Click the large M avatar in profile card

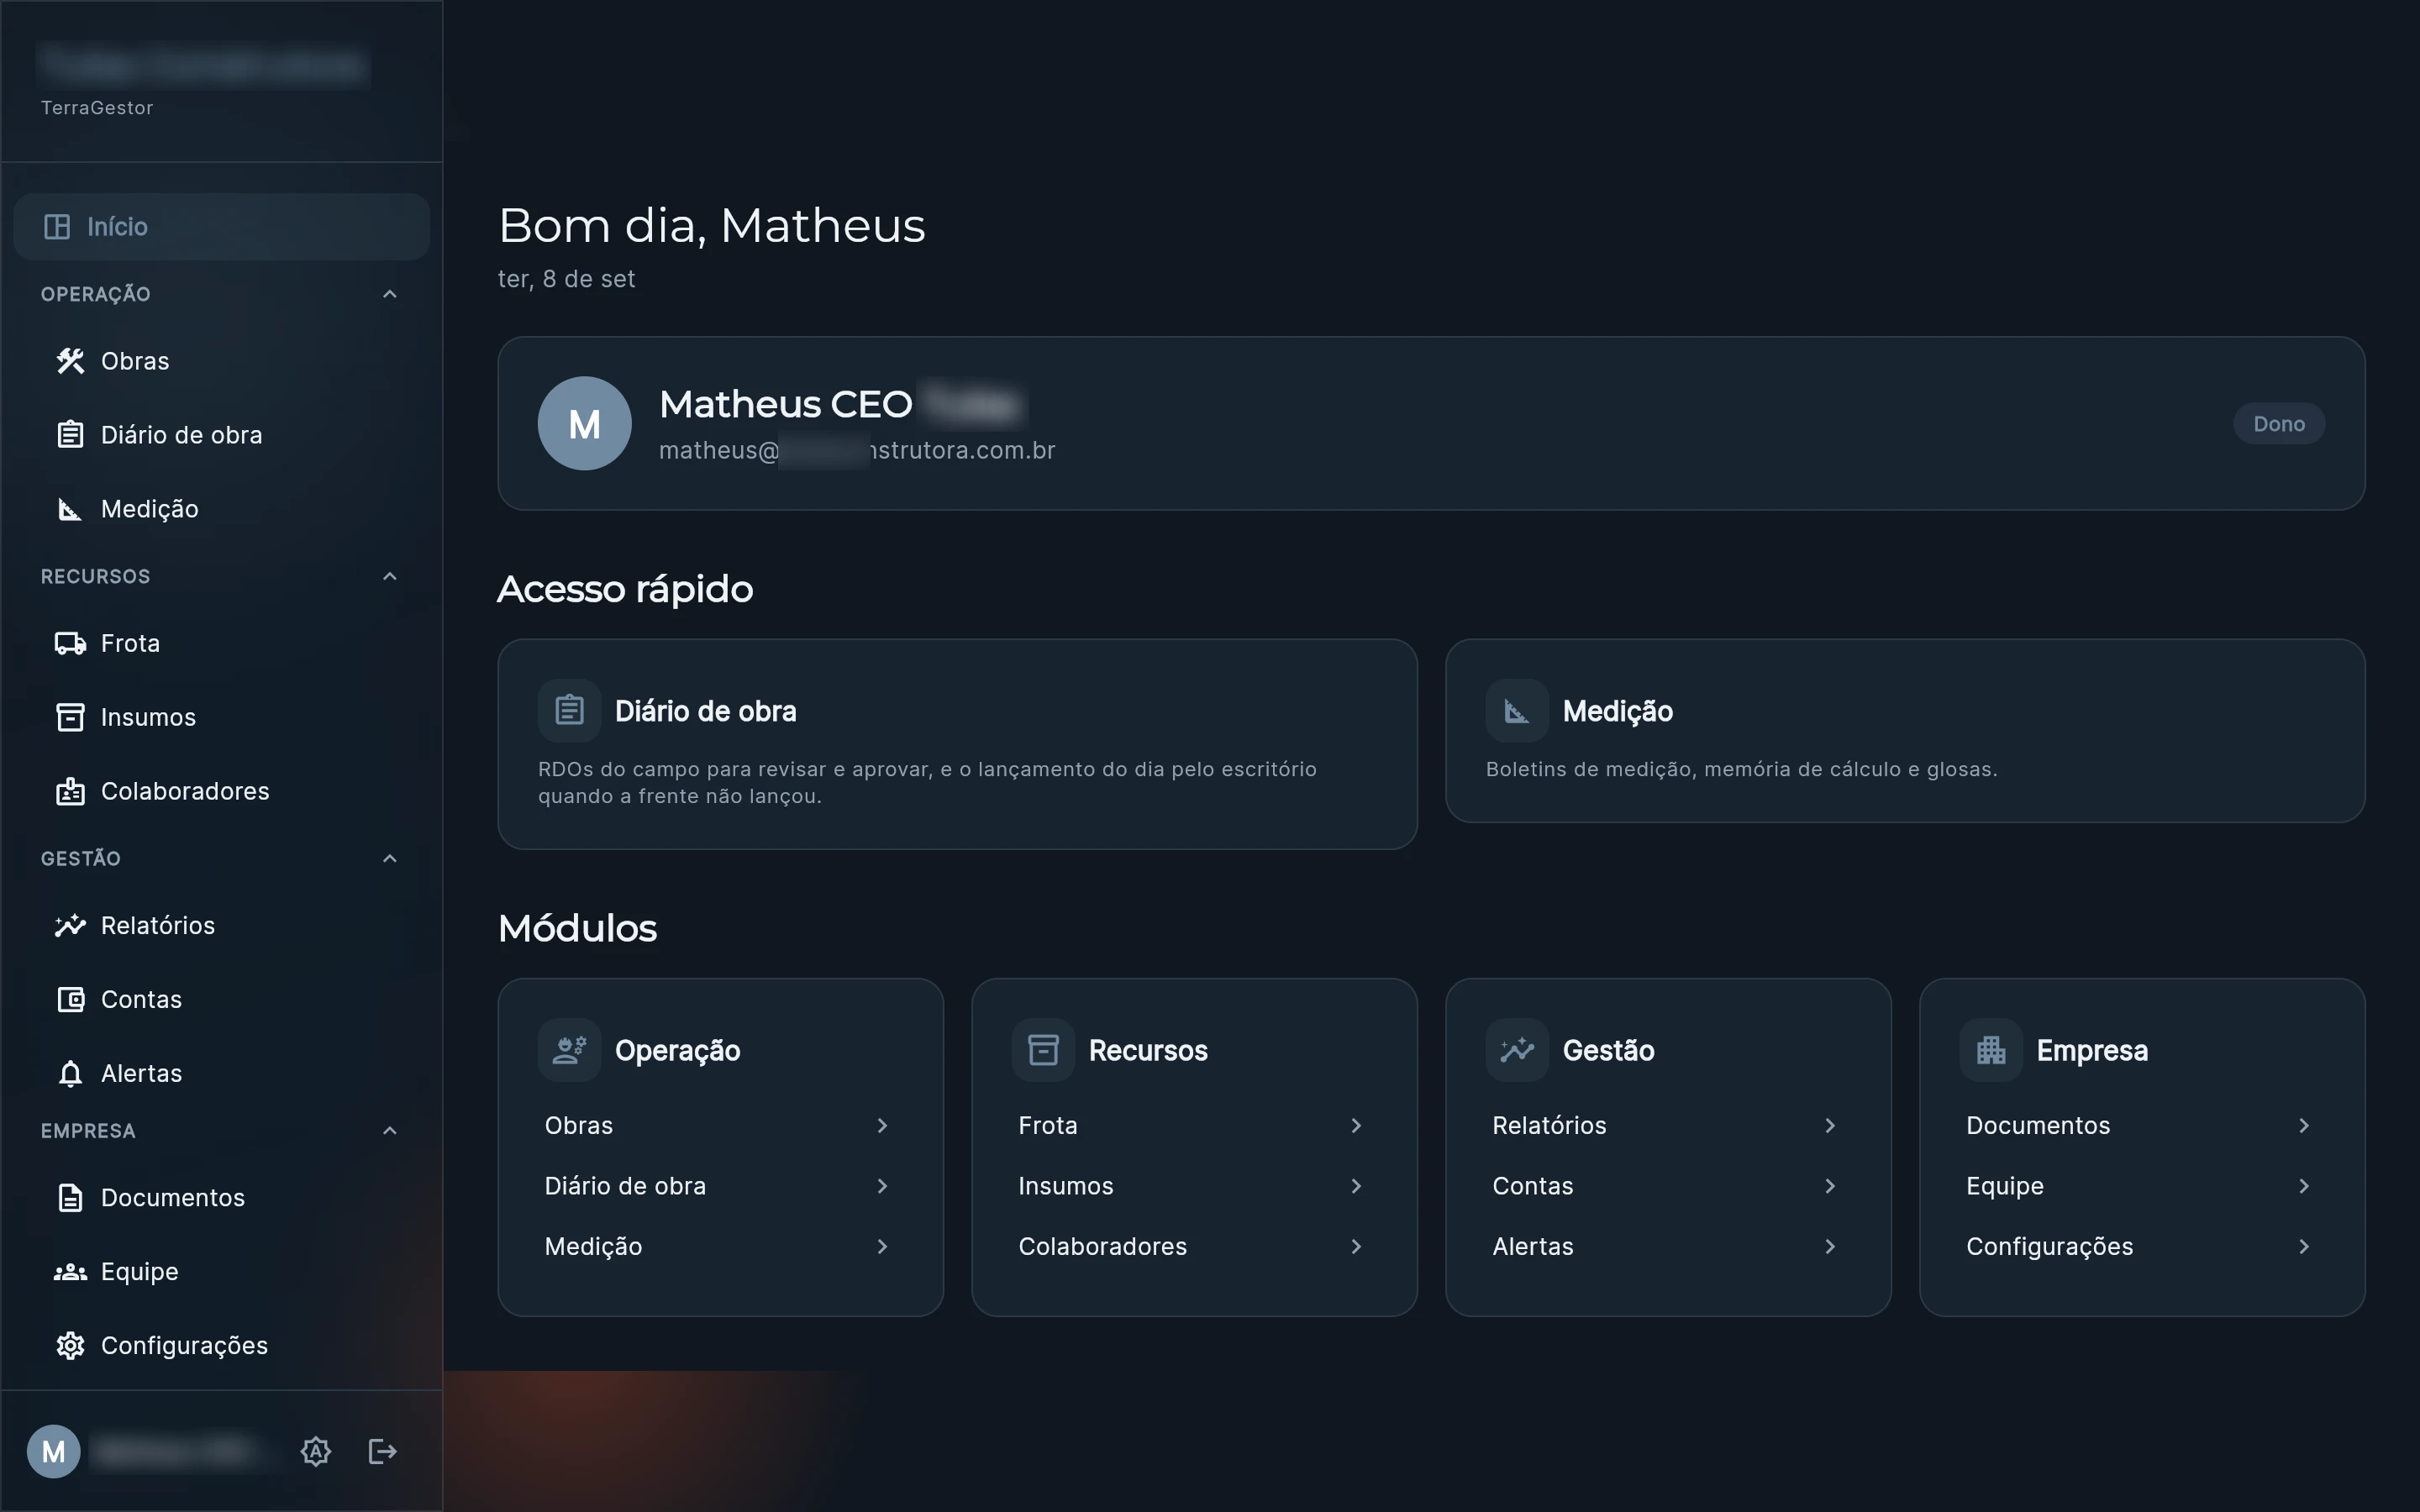585,423
